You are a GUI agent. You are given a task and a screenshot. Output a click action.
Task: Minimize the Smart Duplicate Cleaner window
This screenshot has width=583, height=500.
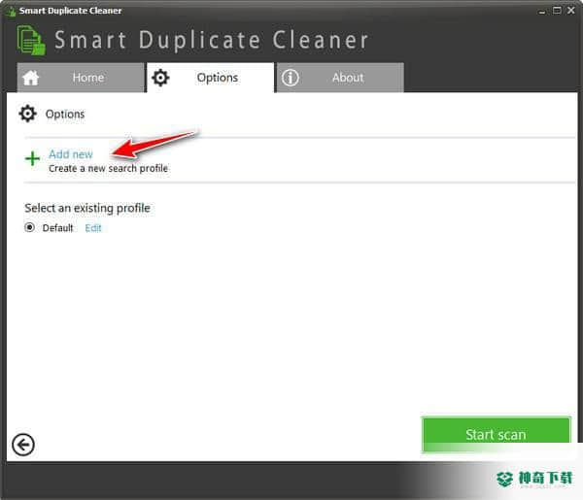(542, 11)
